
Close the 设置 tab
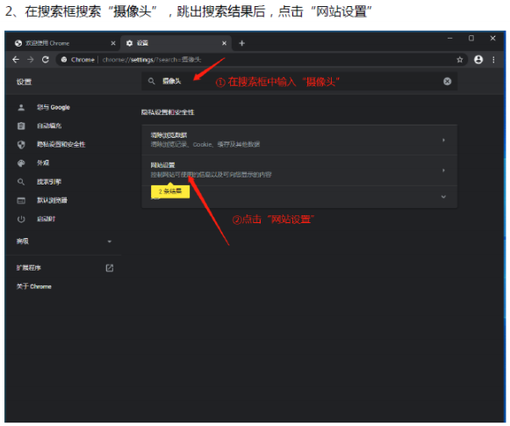[224, 43]
